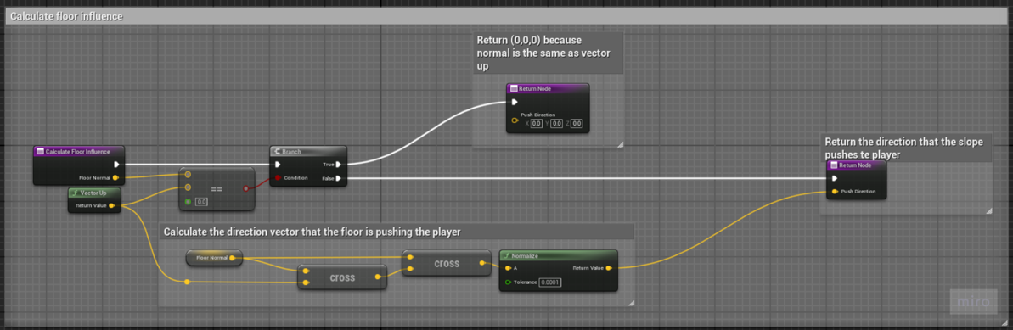This screenshot has width=1013, height=330.
Task: Click the exec input pin of slope Return Node
Action: tap(836, 178)
